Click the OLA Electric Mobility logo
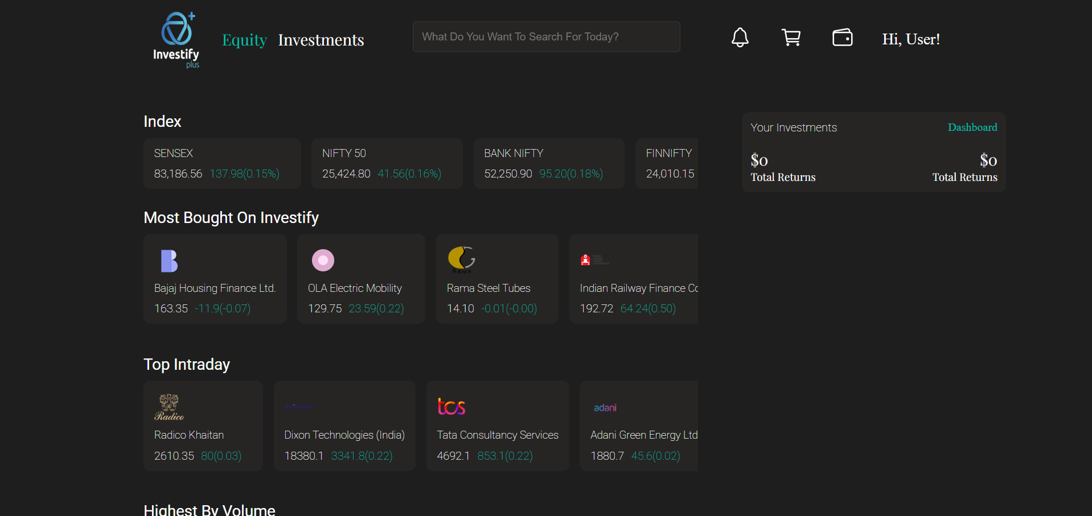This screenshot has width=1092, height=516. point(323,261)
